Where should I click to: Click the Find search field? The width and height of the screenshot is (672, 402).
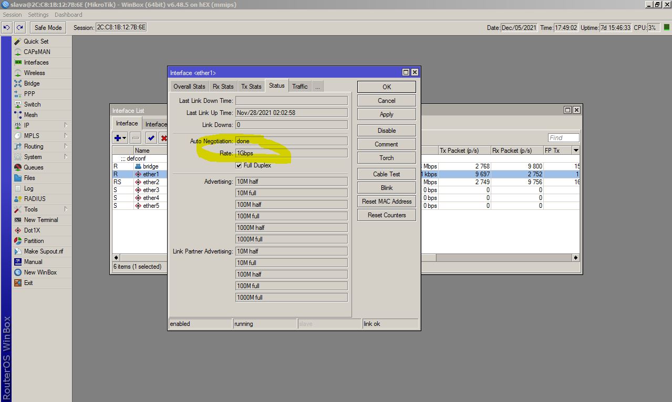(x=563, y=138)
